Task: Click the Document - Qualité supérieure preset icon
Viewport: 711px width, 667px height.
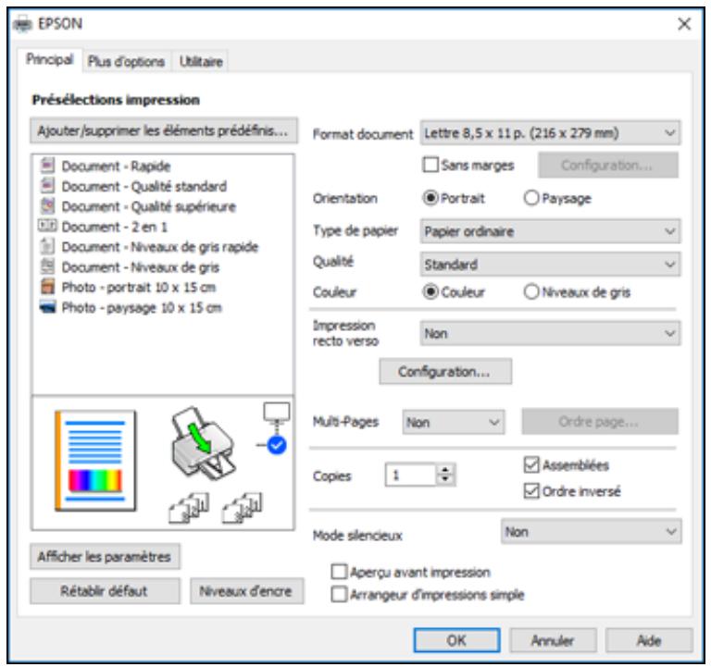Action: (47, 205)
